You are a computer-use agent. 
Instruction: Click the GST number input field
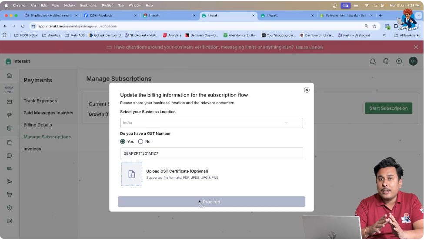tap(211, 153)
